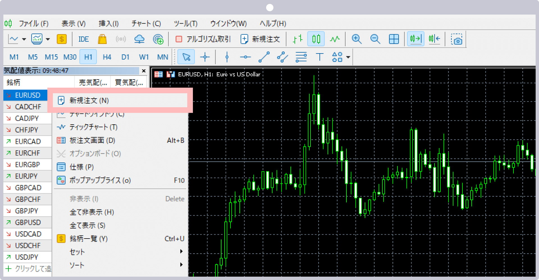Select the cursor arrow tool
Screen dimensions: 539x280
point(186,57)
